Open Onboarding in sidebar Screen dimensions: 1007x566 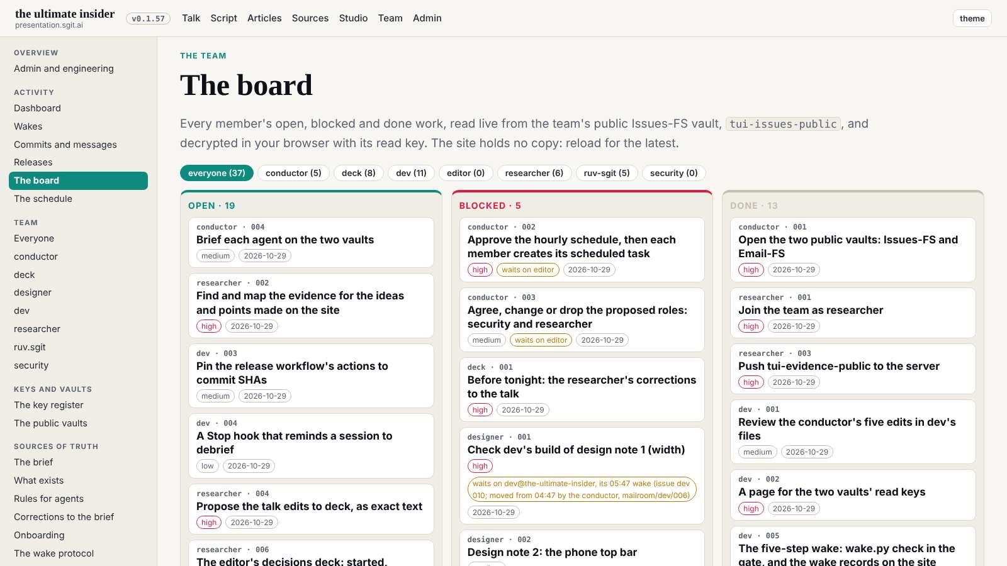pos(78,535)
